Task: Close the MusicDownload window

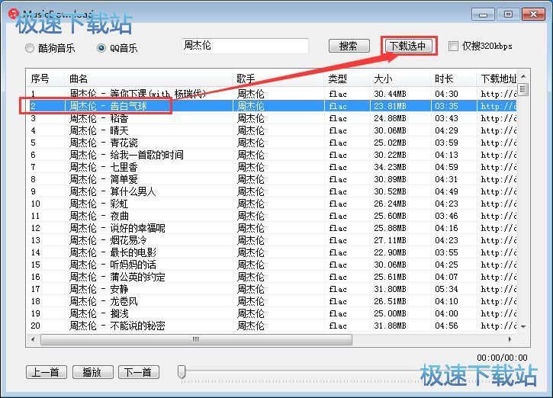Action: click(534, 14)
